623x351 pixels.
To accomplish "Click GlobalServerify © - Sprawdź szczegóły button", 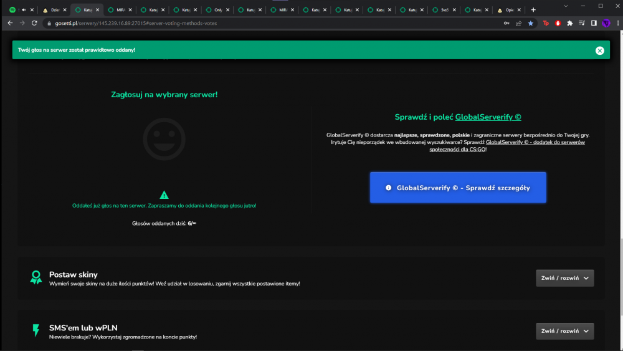I will [x=458, y=188].
